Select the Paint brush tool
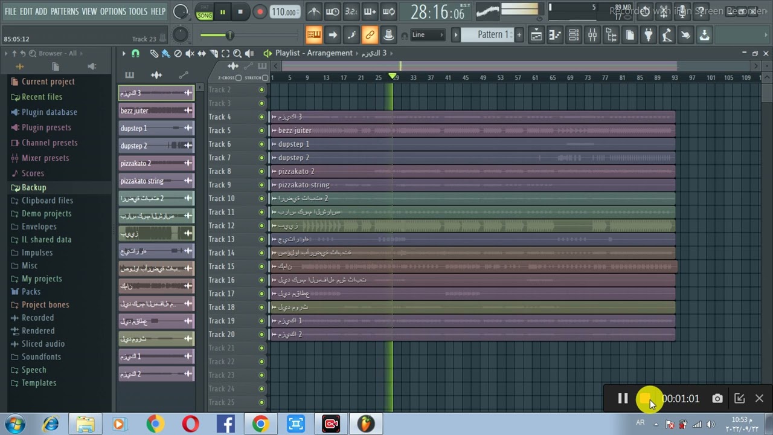The image size is (773, 435). pos(165,53)
